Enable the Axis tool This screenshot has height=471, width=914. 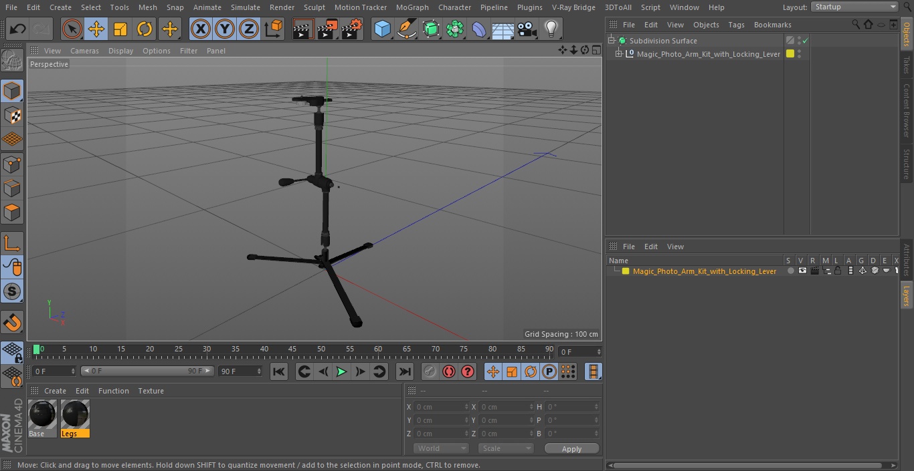12,243
